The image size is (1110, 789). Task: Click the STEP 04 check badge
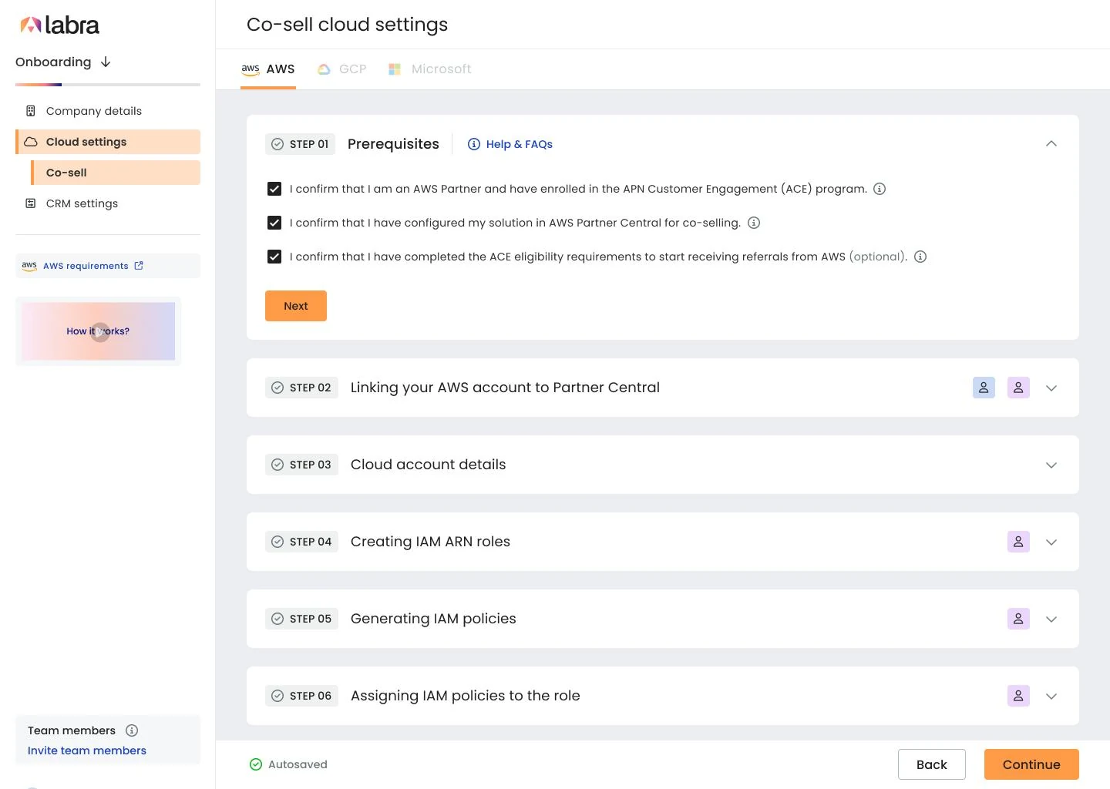click(301, 542)
